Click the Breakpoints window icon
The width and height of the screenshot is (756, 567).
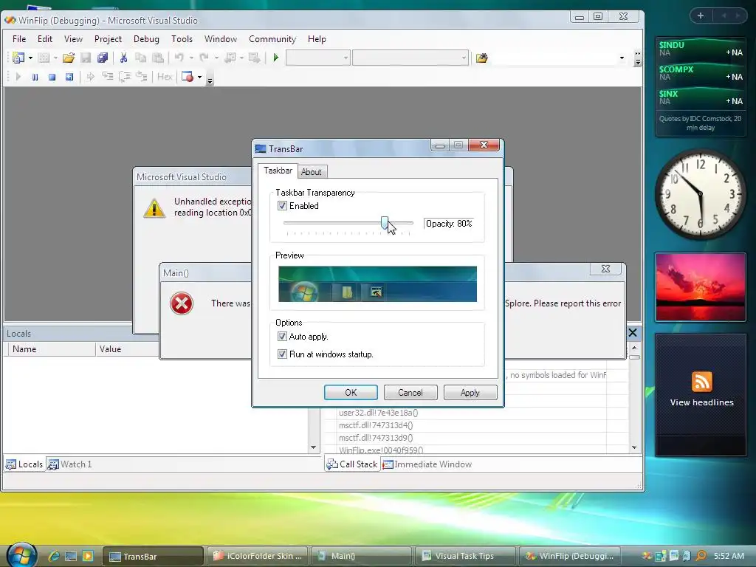(x=187, y=77)
